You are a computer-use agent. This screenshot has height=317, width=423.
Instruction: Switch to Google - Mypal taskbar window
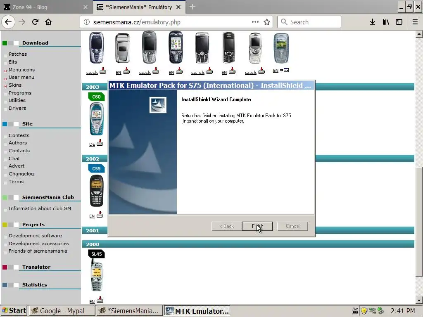62,311
